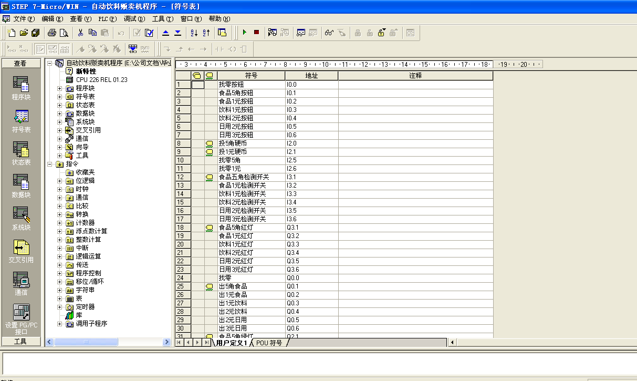Screen dimensions: 637x381
Task: Click the Print toolbar icon
Action: pyautogui.click(x=52, y=33)
